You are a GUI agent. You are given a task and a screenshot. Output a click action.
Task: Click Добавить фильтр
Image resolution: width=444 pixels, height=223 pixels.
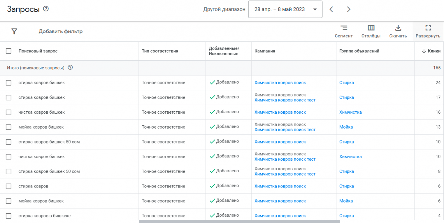[x=61, y=31]
